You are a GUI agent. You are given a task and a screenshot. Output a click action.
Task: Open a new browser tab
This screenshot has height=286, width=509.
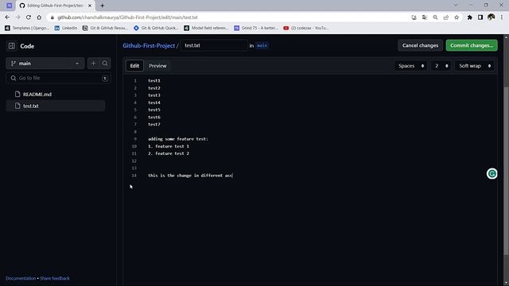click(103, 6)
